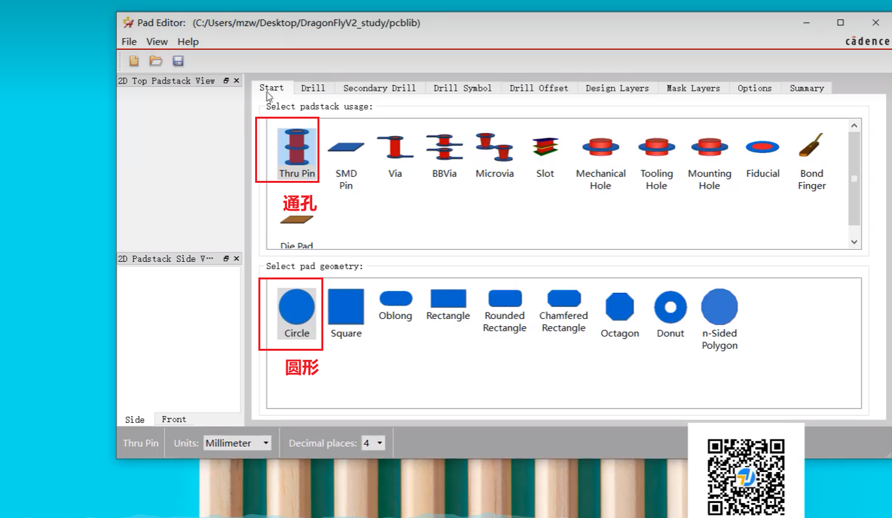
Task: Maximize the Pad Editor window
Action: pos(841,23)
